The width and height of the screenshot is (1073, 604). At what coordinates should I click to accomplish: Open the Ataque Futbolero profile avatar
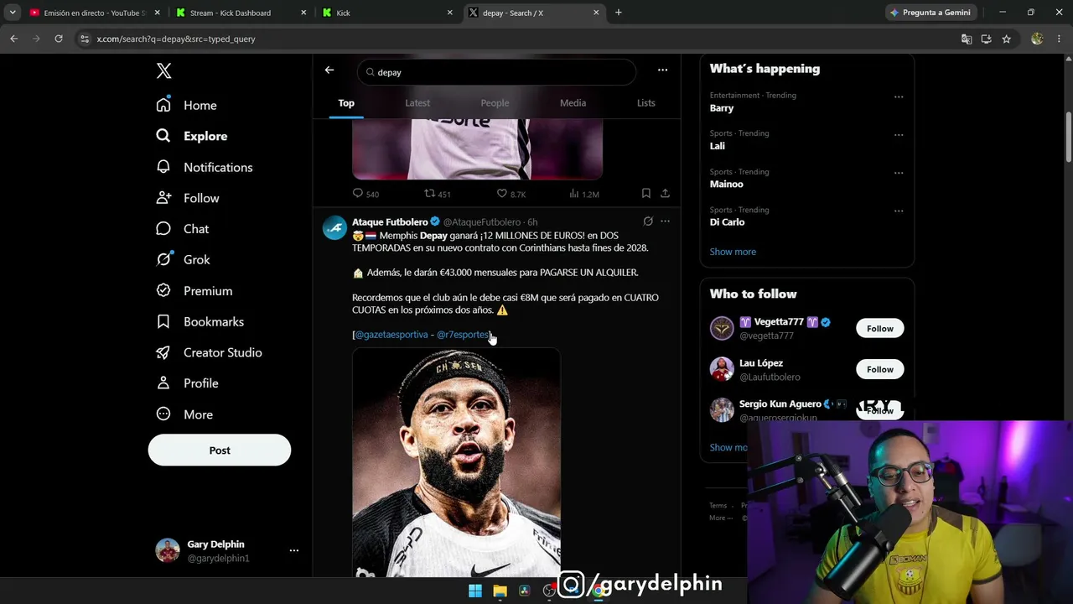click(334, 227)
